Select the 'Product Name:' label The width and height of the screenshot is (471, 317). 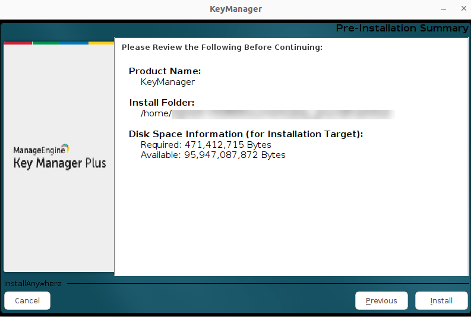tap(165, 71)
